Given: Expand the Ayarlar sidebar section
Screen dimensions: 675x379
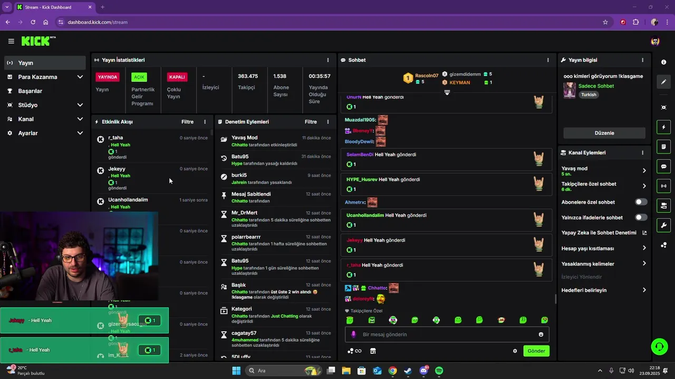Looking at the screenshot, I should [x=80, y=133].
